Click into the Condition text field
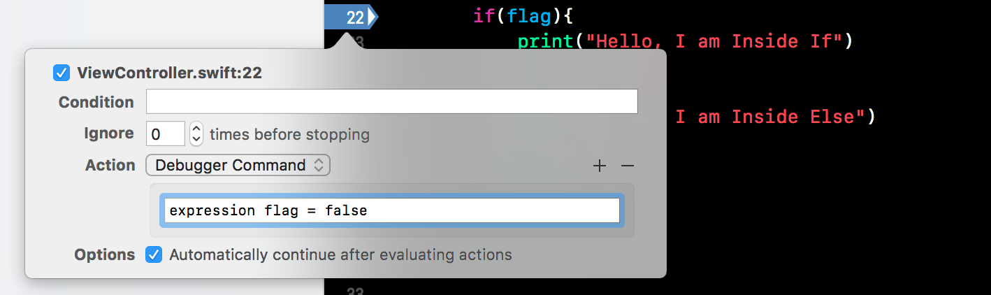 pyautogui.click(x=391, y=101)
